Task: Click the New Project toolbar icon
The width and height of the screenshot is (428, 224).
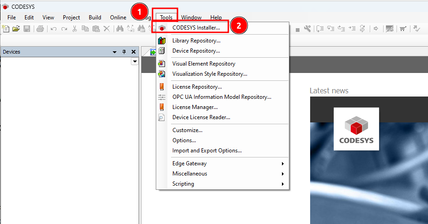Action: [x=6, y=28]
